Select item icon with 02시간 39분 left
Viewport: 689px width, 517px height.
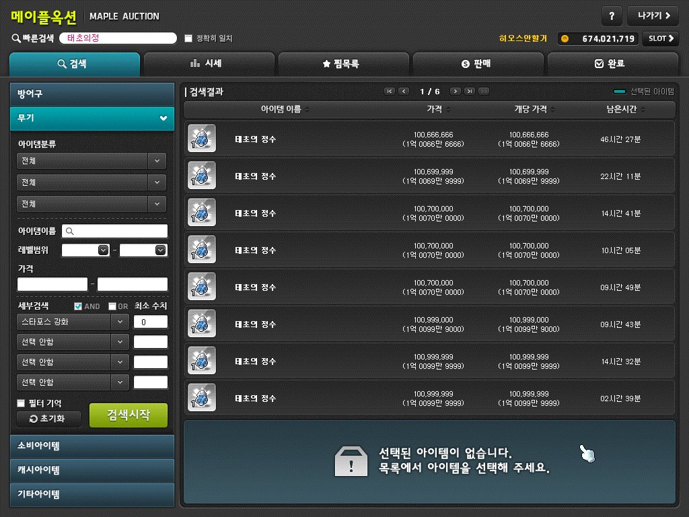(x=202, y=397)
